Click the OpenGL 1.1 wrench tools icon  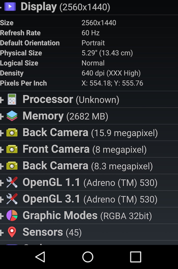point(11,182)
